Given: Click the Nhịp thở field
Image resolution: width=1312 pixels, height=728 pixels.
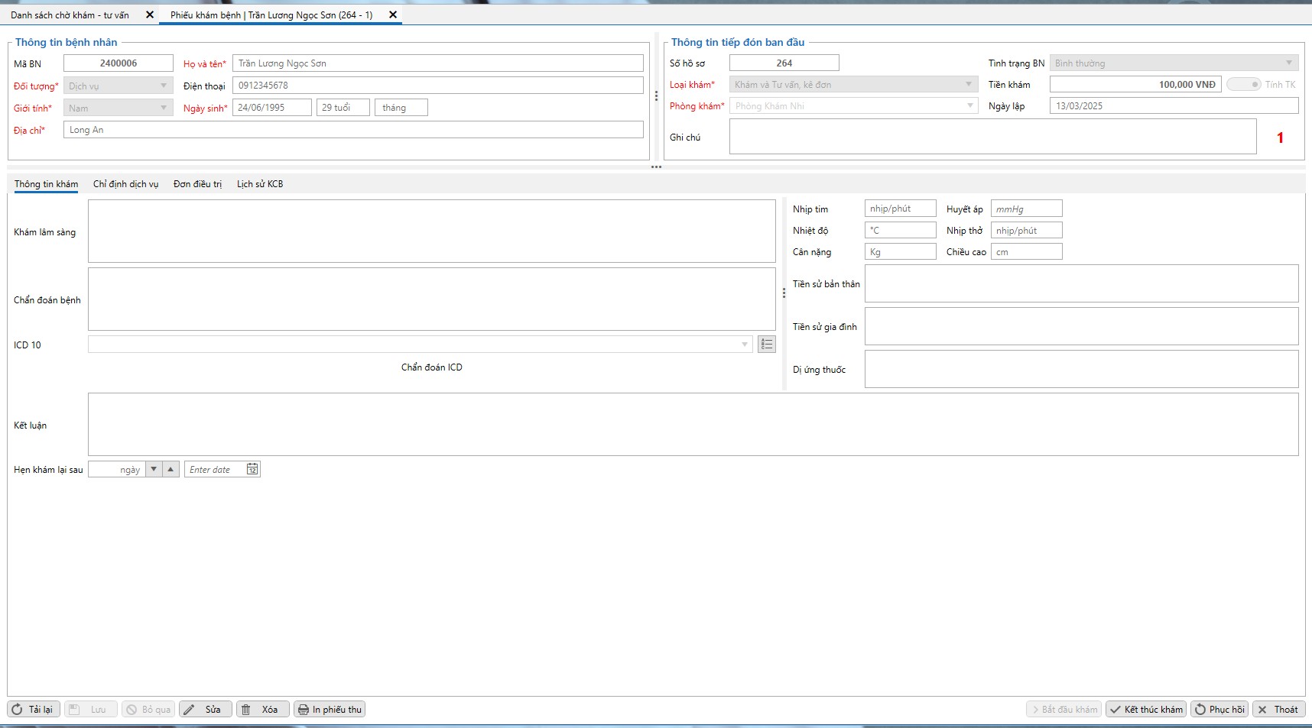Looking at the screenshot, I should point(1027,230).
